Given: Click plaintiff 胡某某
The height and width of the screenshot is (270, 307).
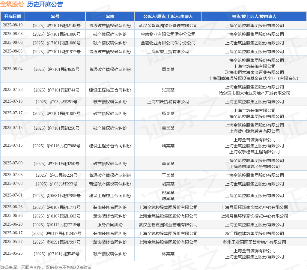Looking at the screenshot, I should tap(168, 184).
